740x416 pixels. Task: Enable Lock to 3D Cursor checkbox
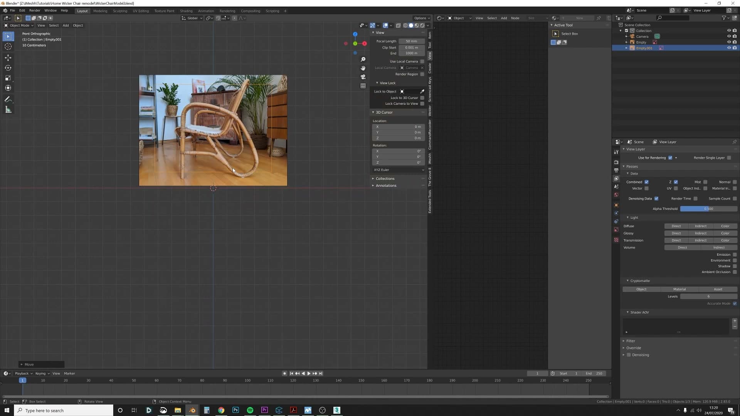click(x=422, y=98)
